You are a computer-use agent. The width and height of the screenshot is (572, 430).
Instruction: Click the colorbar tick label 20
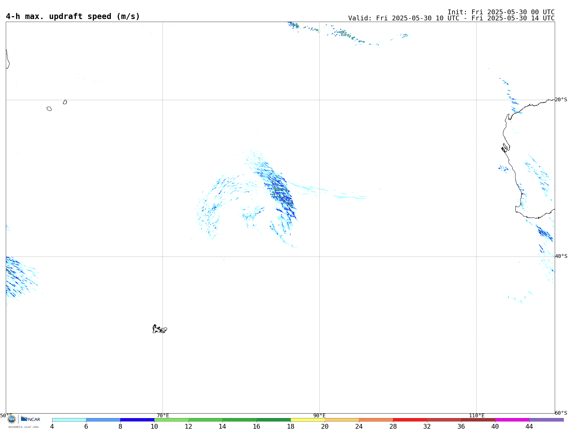325,427
